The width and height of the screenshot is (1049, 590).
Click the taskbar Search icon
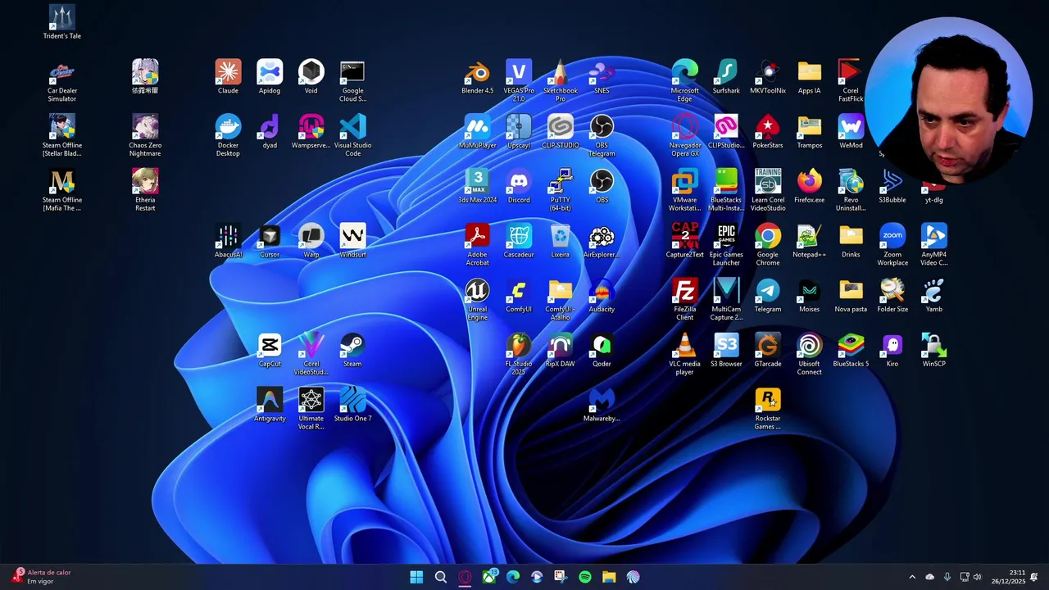coord(440,577)
